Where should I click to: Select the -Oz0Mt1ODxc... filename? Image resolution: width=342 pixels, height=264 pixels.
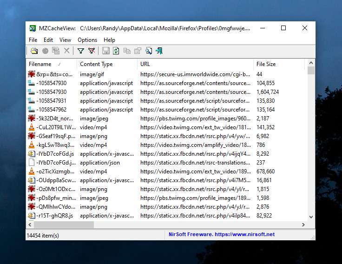pyautogui.click(x=56, y=189)
